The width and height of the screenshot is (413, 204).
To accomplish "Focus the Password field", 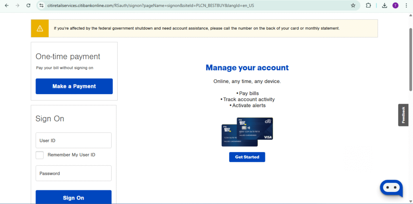I will pos(73,173).
